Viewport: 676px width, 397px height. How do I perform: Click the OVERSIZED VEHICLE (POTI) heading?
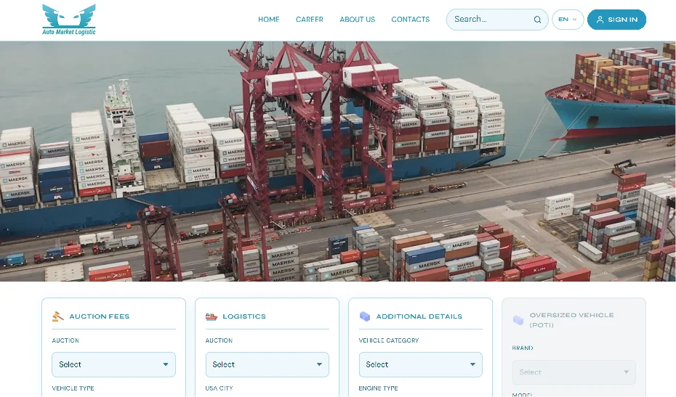pyautogui.click(x=571, y=320)
